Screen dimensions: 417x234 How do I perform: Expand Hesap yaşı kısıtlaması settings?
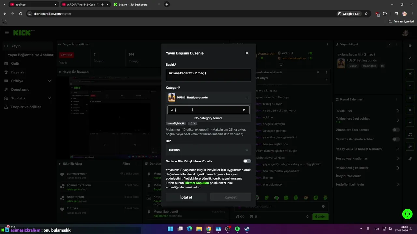point(398,158)
